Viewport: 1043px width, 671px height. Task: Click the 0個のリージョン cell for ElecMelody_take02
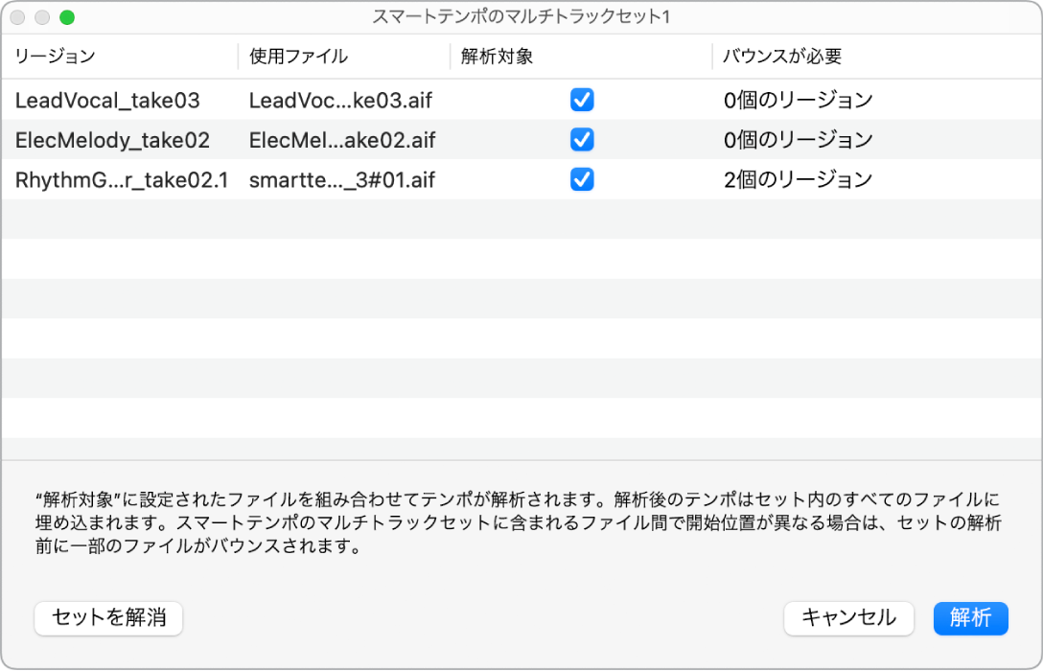pyautogui.click(x=796, y=140)
